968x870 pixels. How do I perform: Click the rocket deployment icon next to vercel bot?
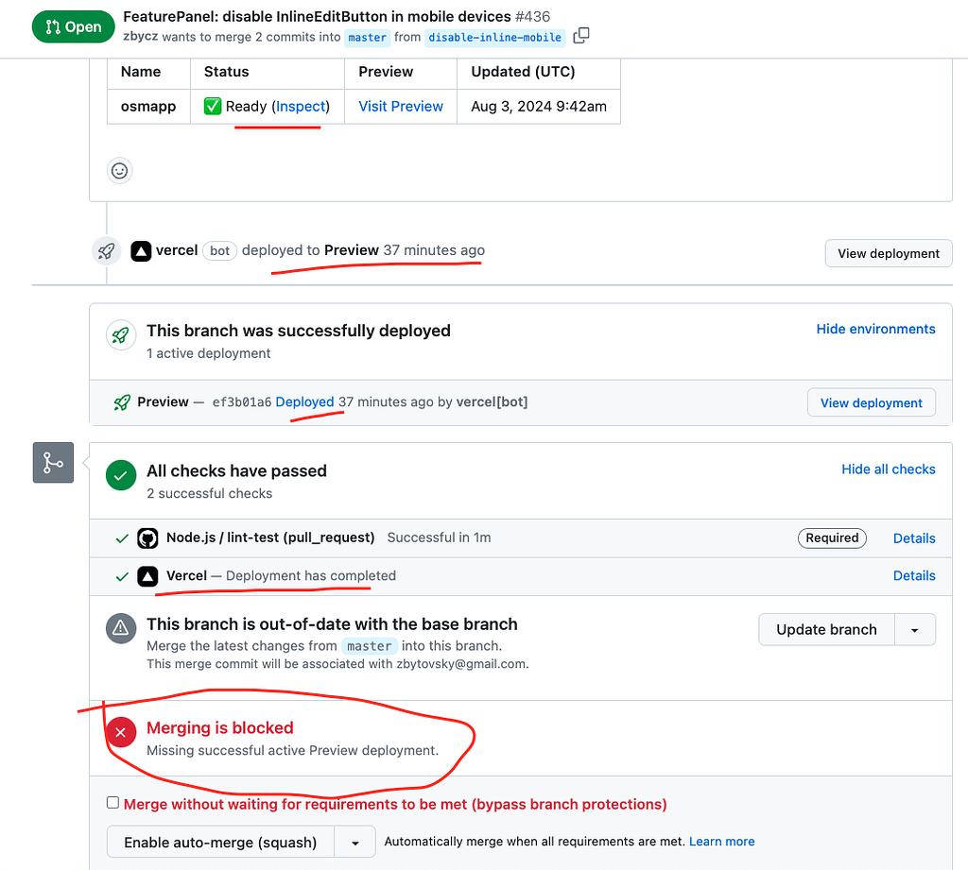tap(106, 251)
